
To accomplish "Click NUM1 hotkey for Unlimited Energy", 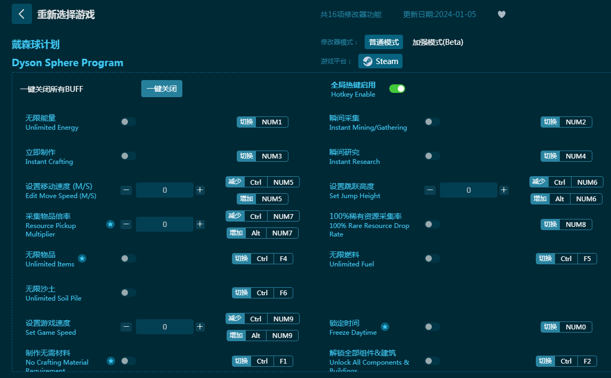I will [262, 122].
